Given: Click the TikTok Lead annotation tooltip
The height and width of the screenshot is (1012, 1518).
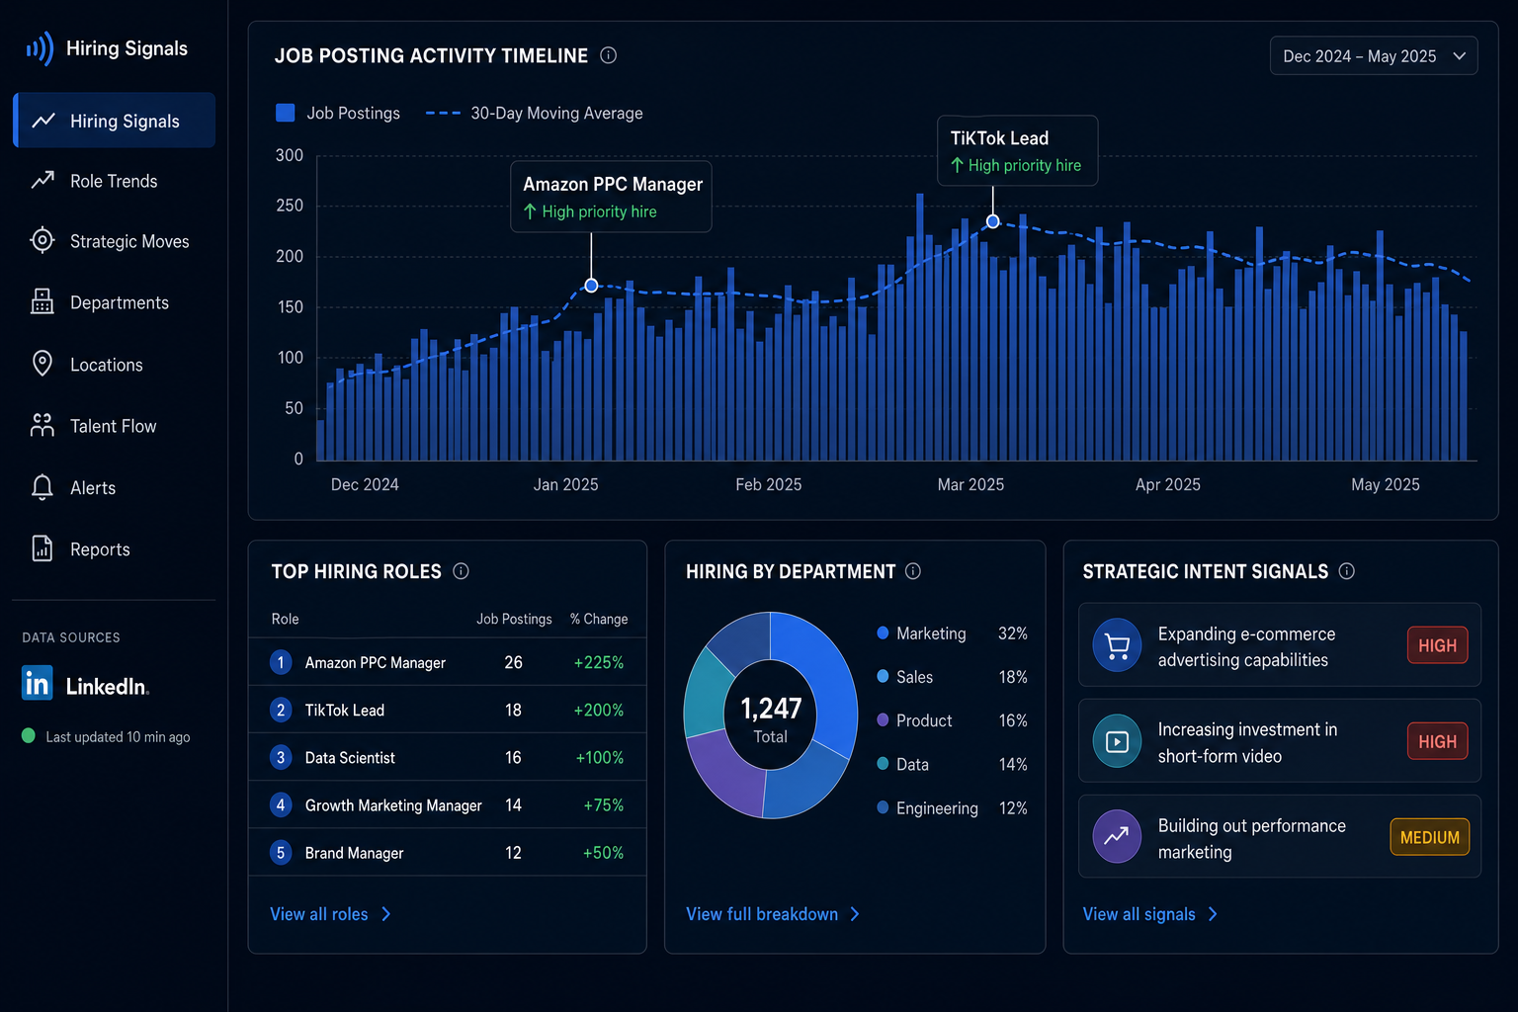Looking at the screenshot, I should click(x=1017, y=150).
